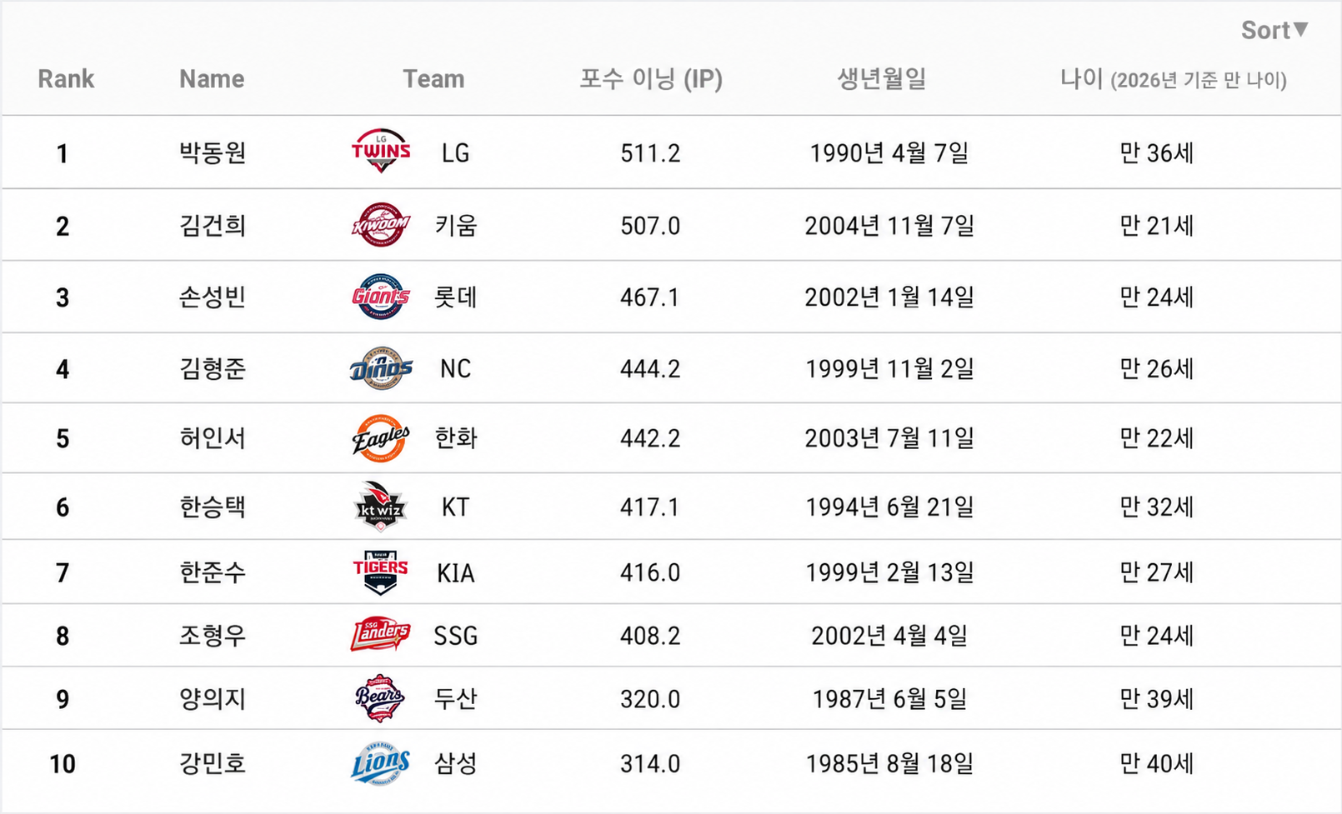Open the Sort dropdown
This screenshot has width=1342, height=814.
[x=1274, y=30]
